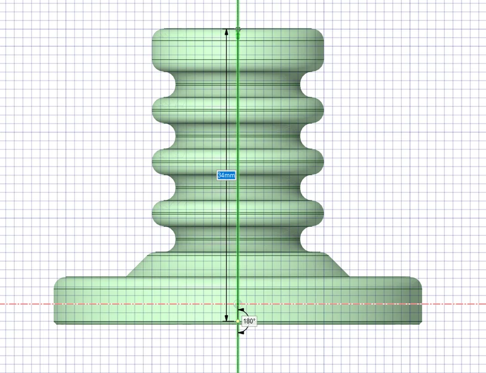This screenshot has height=373, width=486.
Task: Select the highlighted 34mm dimension value
Action: tap(226, 175)
